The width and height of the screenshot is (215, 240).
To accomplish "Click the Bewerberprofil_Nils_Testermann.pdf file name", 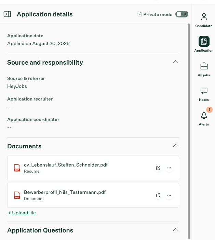I will pyautogui.click(x=65, y=192).
